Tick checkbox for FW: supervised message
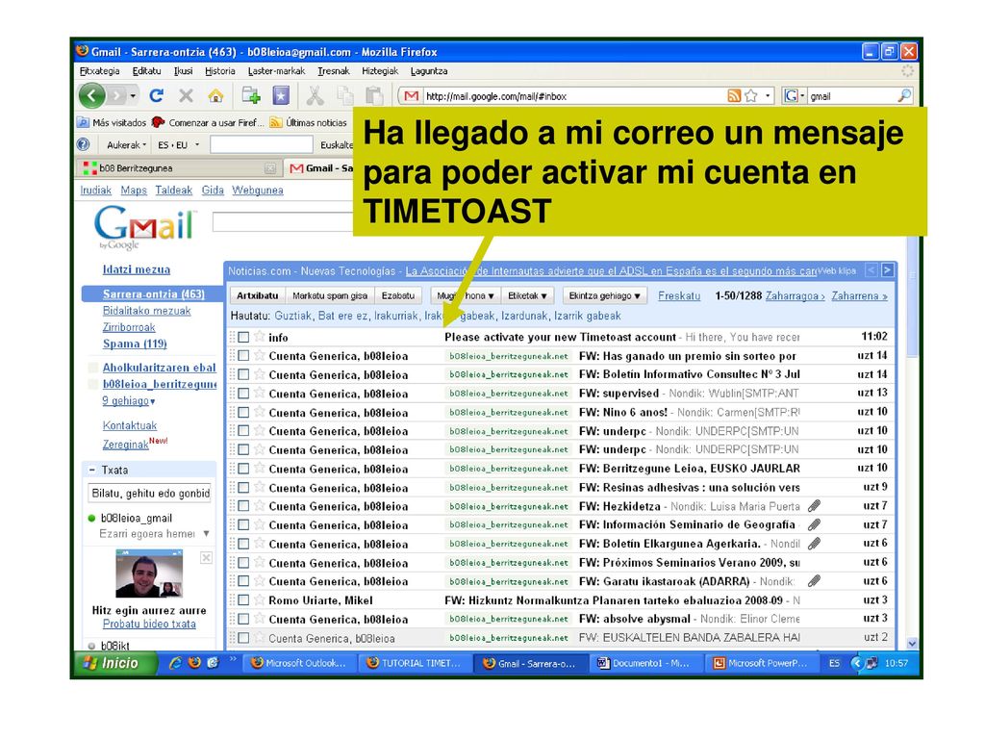Screen dimensions: 985x739 click(x=243, y=394)
